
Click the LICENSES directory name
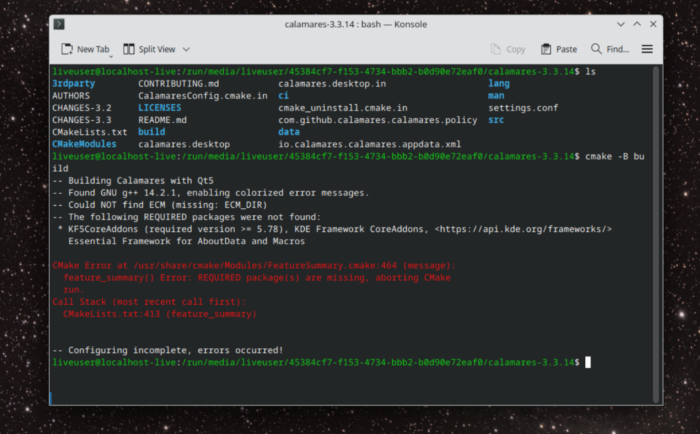(160, 108)
